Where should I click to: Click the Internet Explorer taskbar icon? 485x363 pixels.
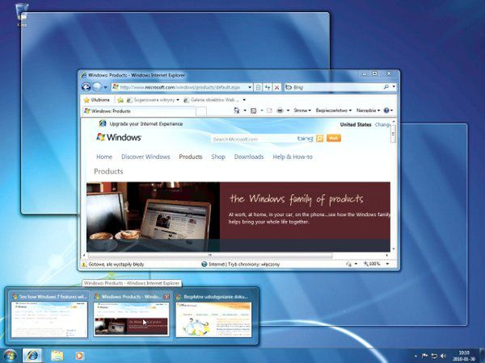click(x=32, y=356)
